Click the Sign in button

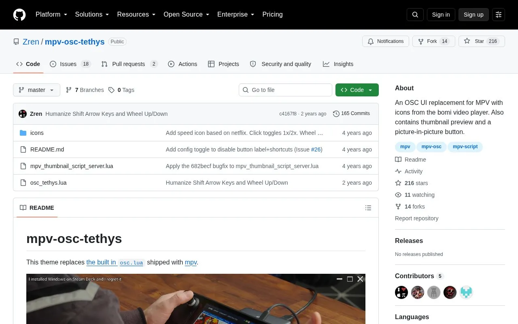coord(441,15)
